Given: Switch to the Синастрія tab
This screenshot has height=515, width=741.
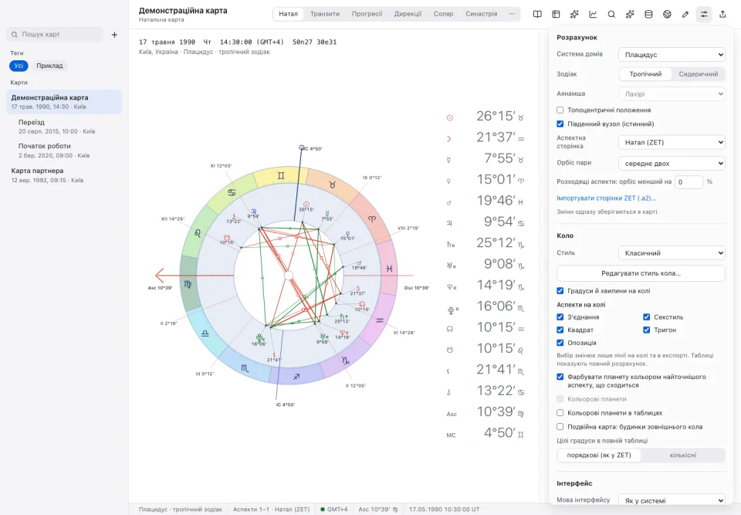Looking at the screenshot, I should (x=481, y=14).
